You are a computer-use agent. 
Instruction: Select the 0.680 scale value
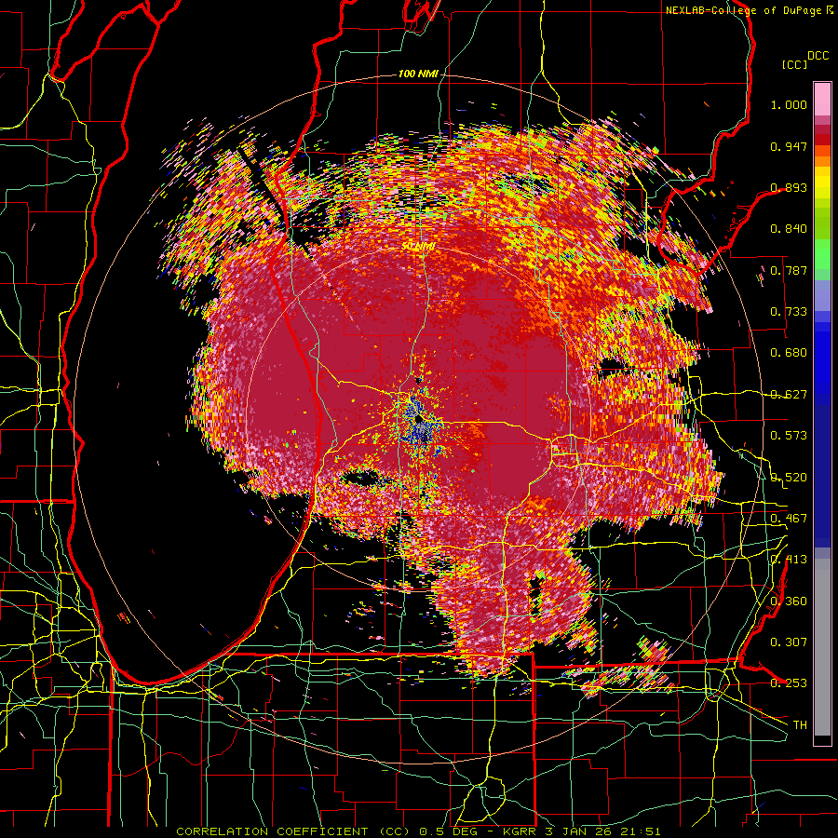789,353
